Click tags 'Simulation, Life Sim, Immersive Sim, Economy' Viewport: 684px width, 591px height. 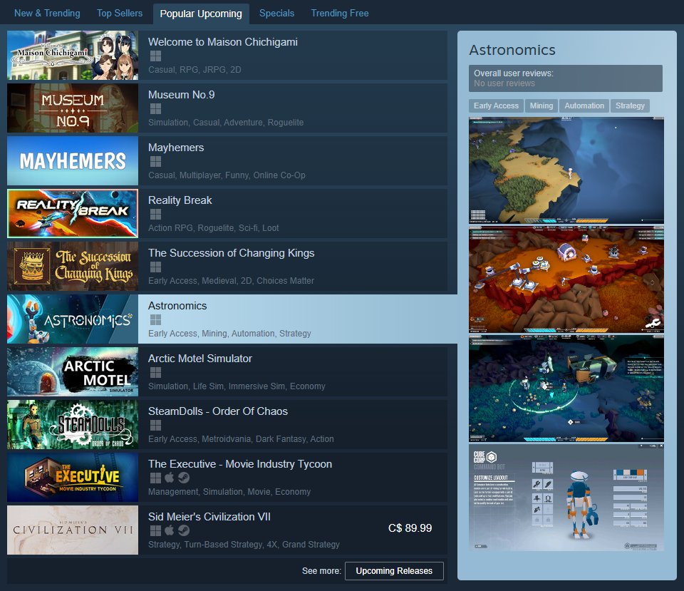pyautogui.click(x=237, y=386)
